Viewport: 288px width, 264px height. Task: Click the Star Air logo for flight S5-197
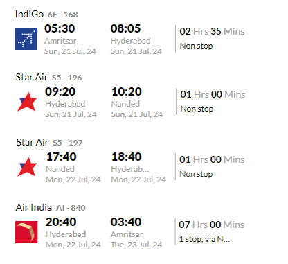27,167
